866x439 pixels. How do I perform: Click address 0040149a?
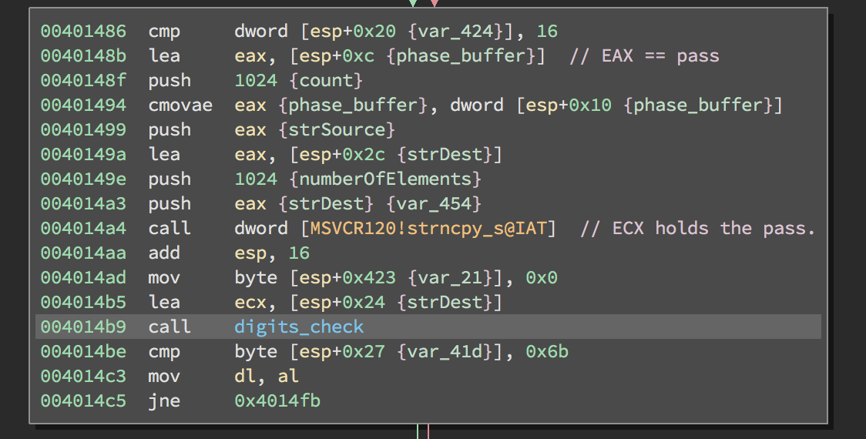click(83, 155)
